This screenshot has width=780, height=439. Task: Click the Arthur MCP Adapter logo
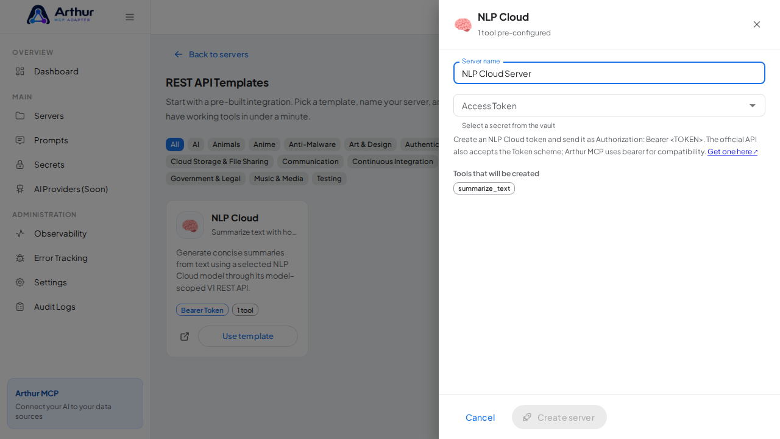click(60, 15)
